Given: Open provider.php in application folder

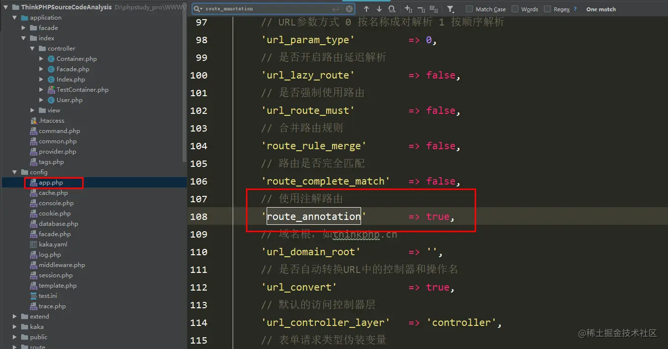Looking at the screenshot, I should pos(58,152).
